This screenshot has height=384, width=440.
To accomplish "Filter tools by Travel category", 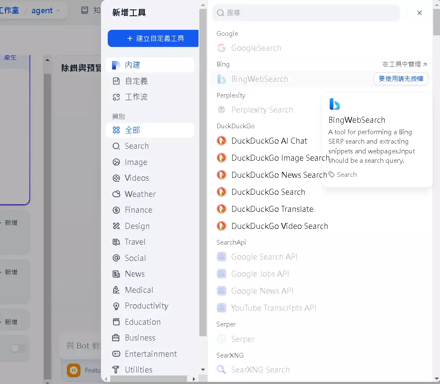I will coord(150,242).
